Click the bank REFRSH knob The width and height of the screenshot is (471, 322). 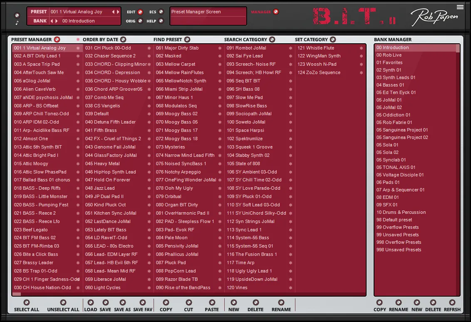452,302
